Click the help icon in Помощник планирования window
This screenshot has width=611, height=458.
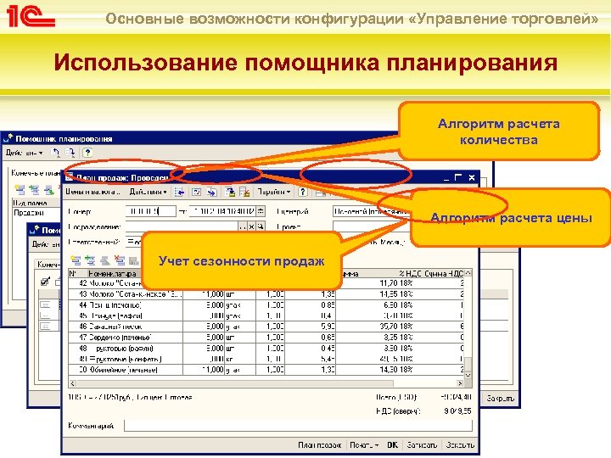point(87,153)
